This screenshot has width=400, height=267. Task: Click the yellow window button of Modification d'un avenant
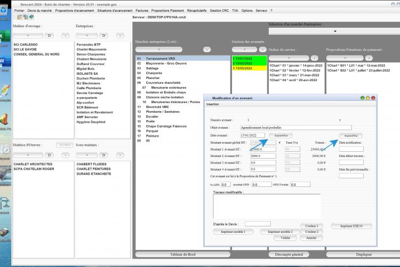[367, 98]
